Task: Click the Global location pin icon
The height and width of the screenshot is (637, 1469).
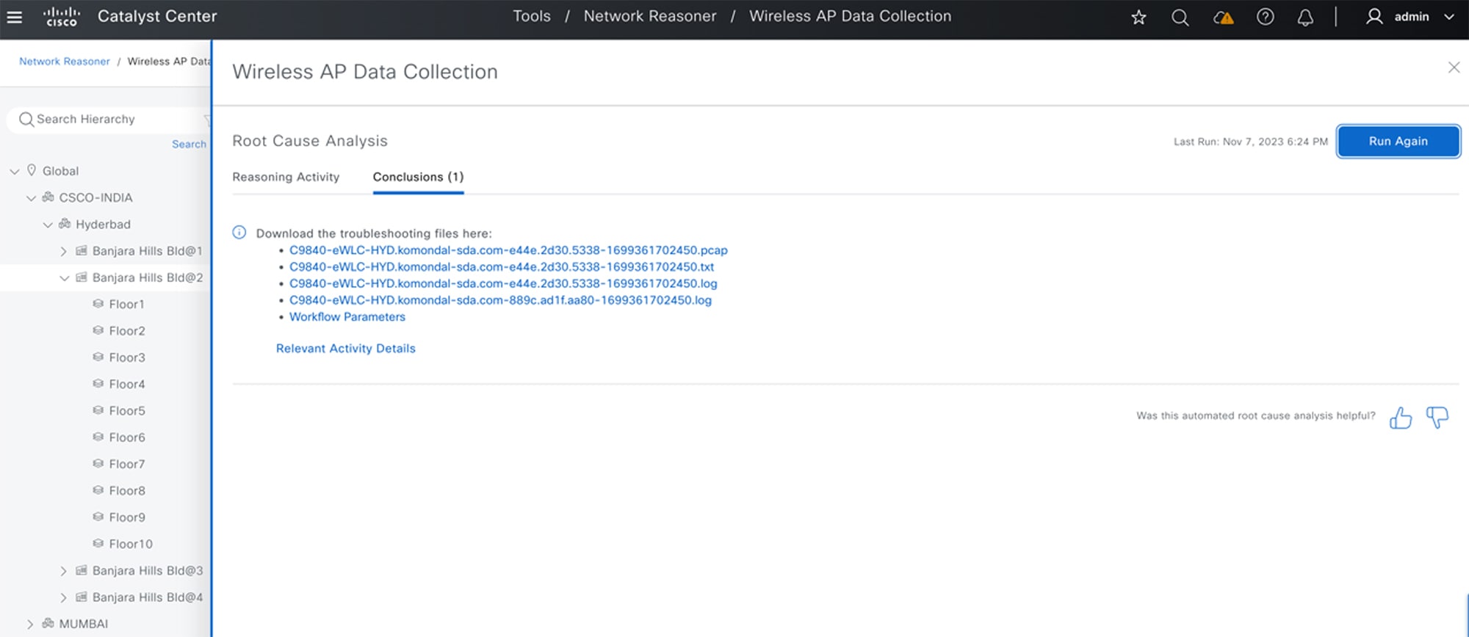Action: [32, 170]
